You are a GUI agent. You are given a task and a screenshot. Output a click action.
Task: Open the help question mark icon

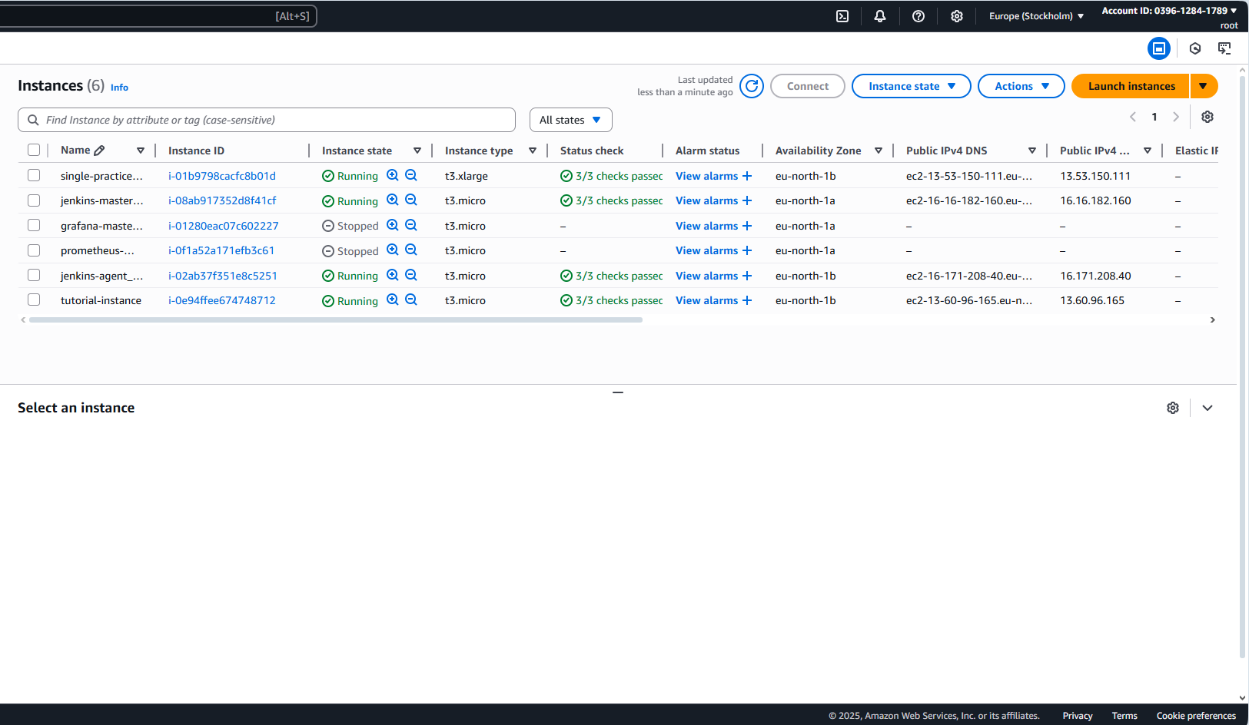coord(918,16)
